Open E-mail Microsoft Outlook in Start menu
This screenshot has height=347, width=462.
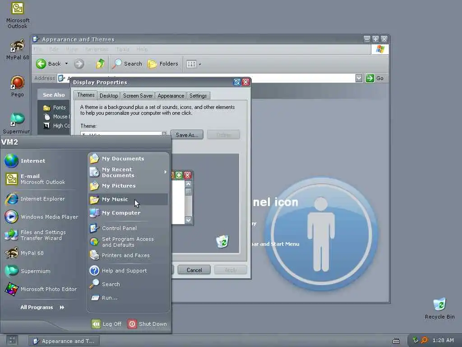35,179
